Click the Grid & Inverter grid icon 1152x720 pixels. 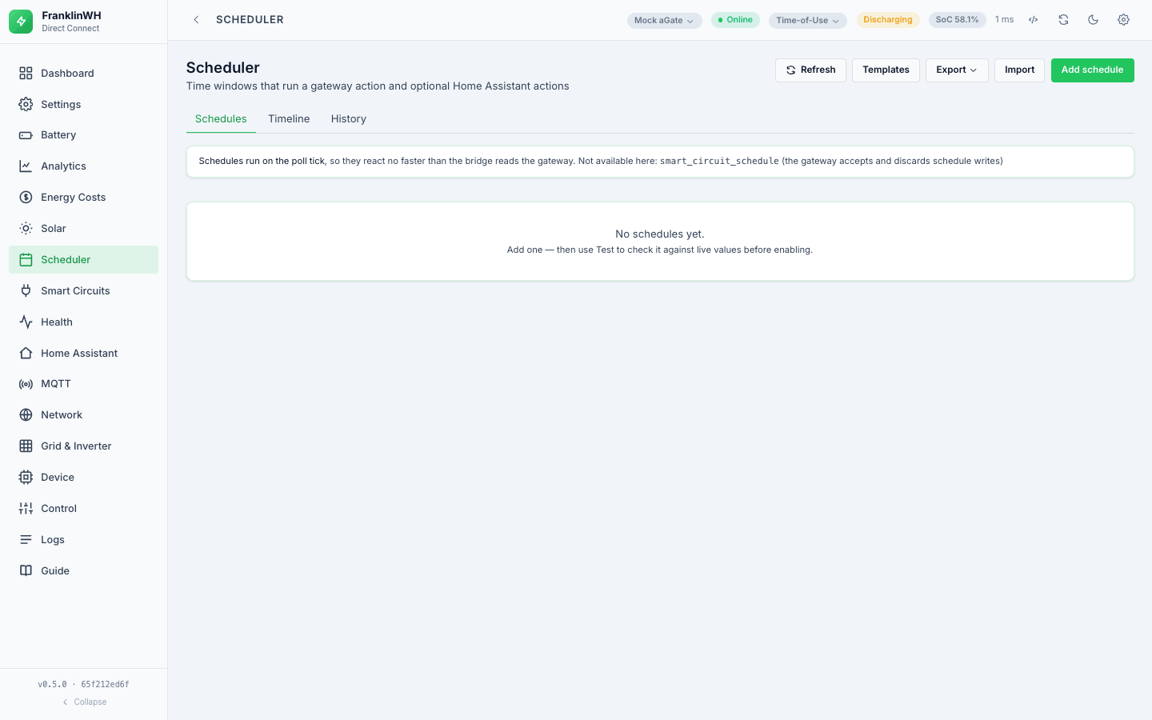26,446
